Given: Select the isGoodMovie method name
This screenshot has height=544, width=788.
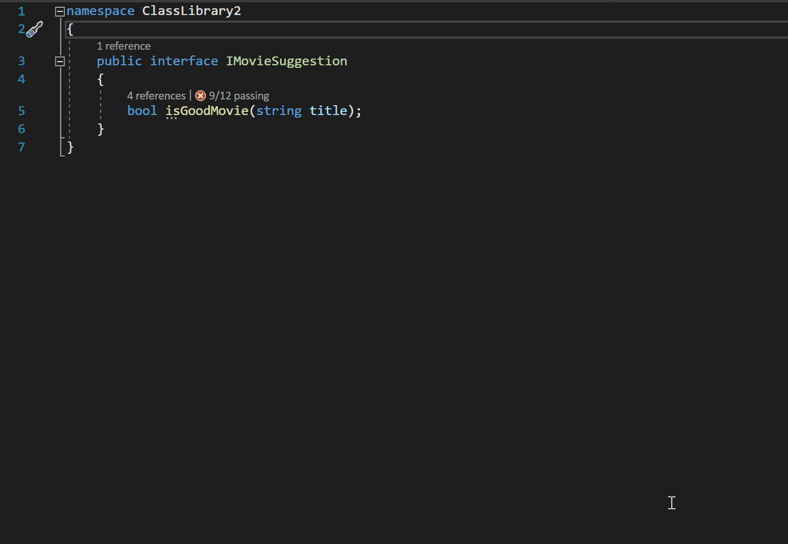Looking at the screenshot, I should pos(207,110).
